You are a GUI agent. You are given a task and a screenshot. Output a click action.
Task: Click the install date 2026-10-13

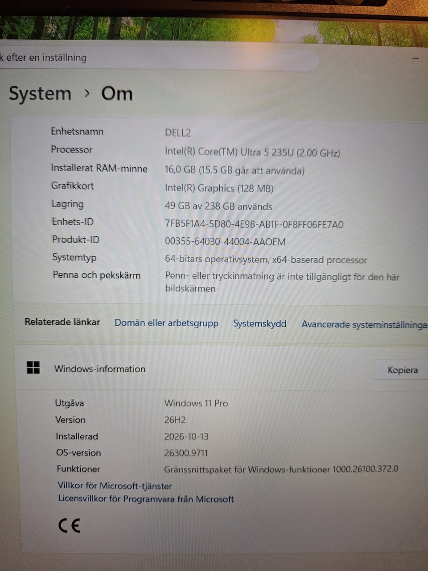pyautogui.click(x=186, y=436)
